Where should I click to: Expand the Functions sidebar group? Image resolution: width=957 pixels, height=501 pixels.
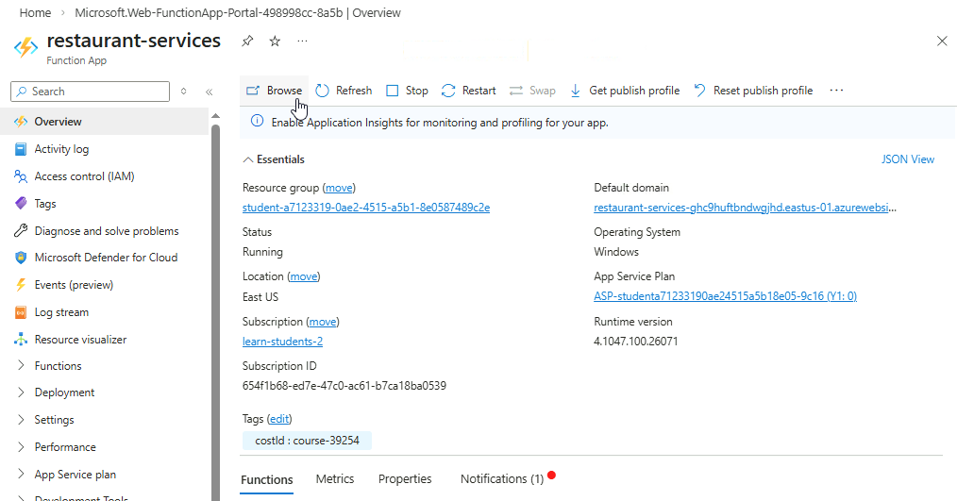(x=58, y=366)
